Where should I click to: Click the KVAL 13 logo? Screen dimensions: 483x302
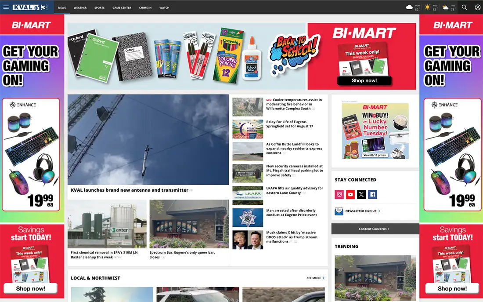tap(30, 7)
